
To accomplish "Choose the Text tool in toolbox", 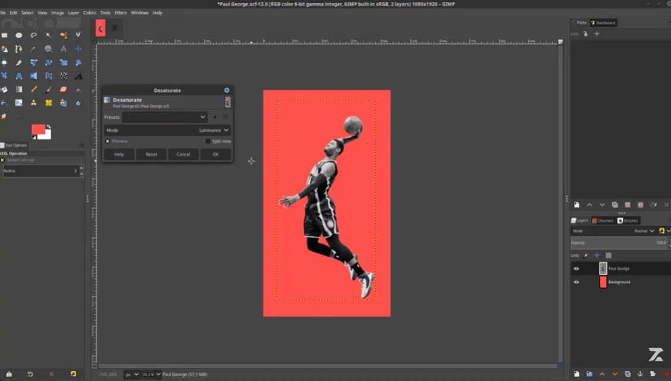I will pos(78,76).
